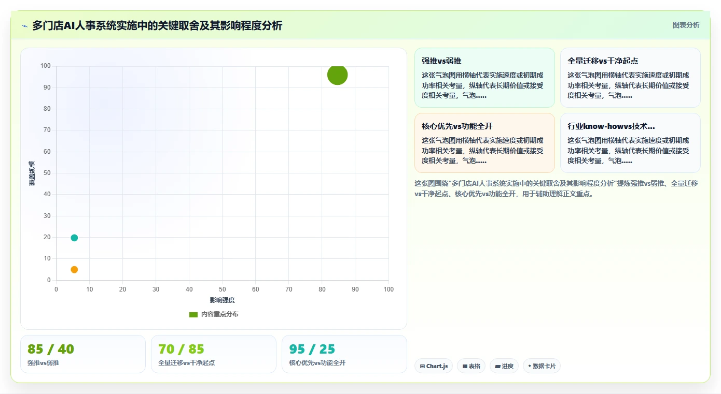
Task: Click the 内容重点分布 legend label
Action: point(220,314)
